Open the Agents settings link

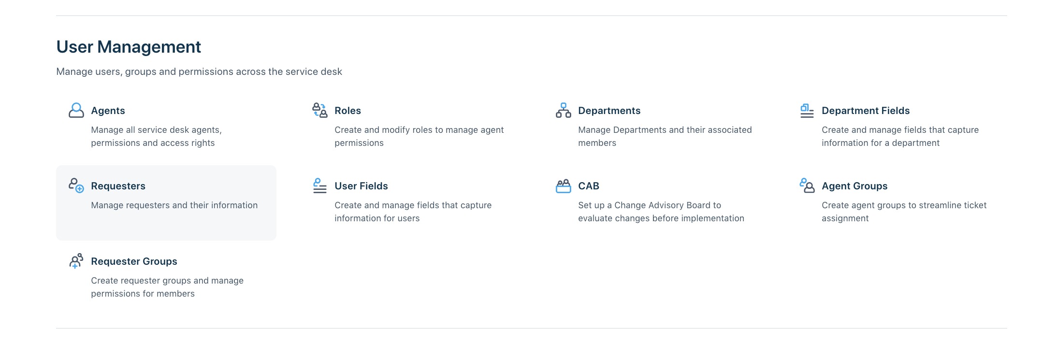[108, 111]
